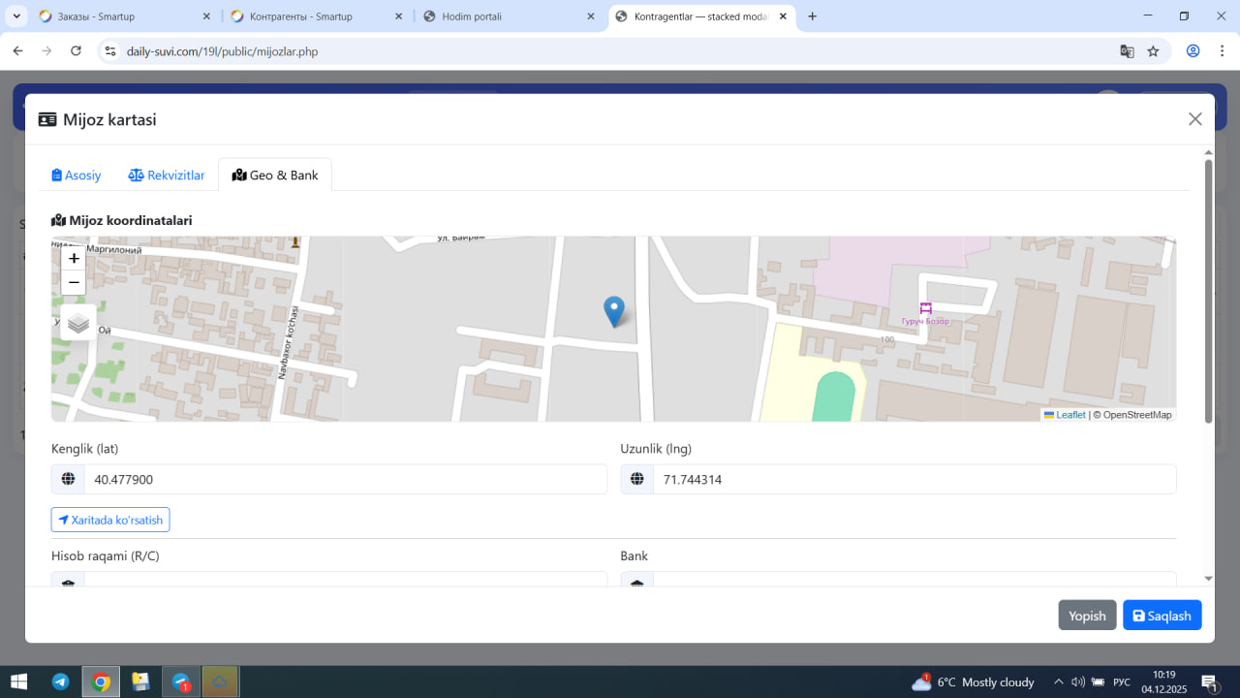The height and width of the screenshot is (698, 1240).
Task: Reload the page in Chrome
Action: [x=77, y=51]
